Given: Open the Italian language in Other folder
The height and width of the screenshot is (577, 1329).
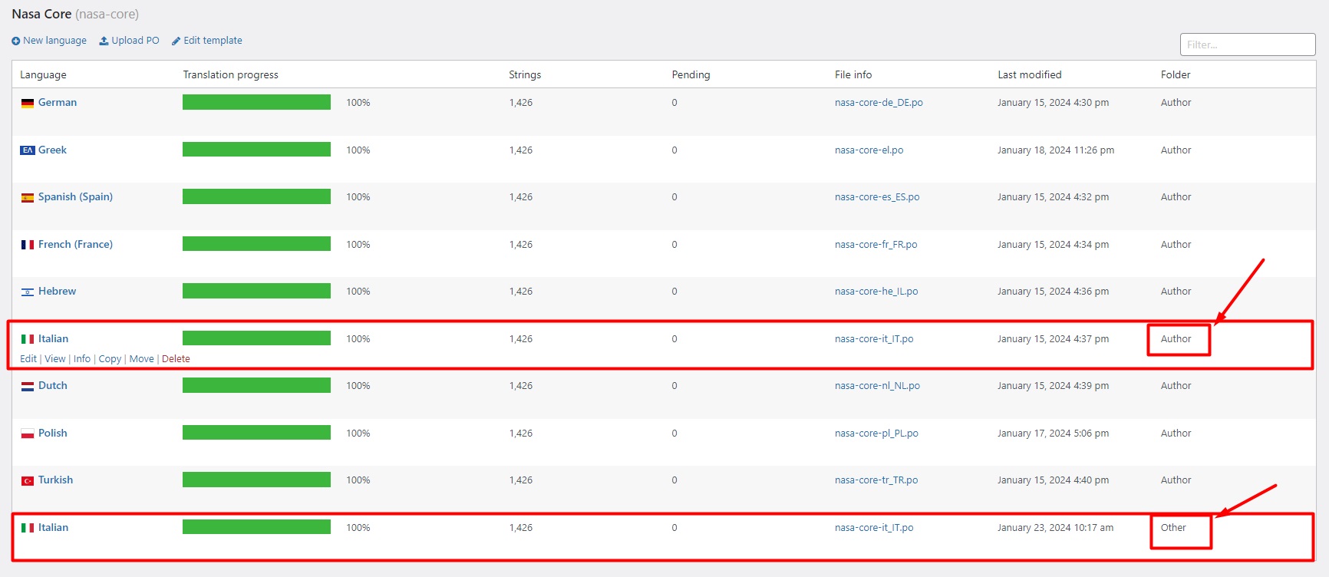Looking at the screenshot, I should tap(53, 528).
